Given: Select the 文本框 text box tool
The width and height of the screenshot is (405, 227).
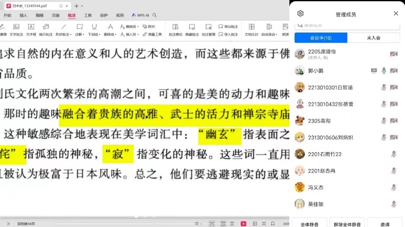Looking at the screenshot, I should [31, 30].
